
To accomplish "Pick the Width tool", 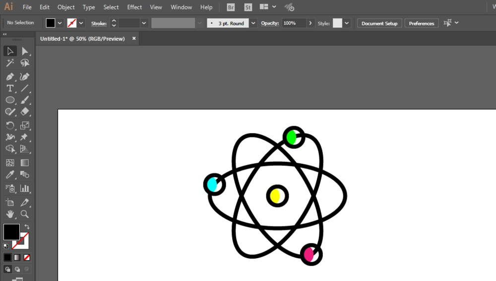I will pyautogui.click(x=10, y=137).
